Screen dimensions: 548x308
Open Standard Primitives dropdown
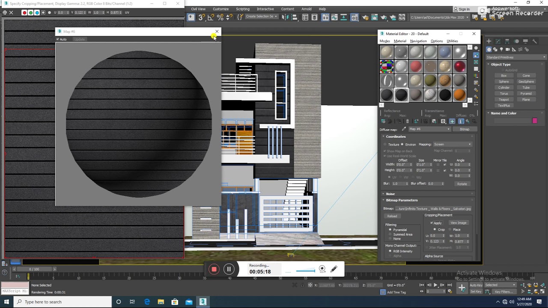tap(516, 57)
